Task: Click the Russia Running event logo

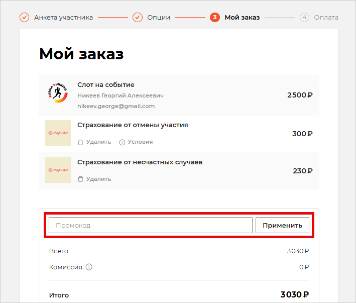Action: pos(58,93)
